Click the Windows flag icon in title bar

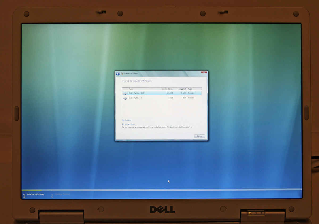(x=122, y=74)
